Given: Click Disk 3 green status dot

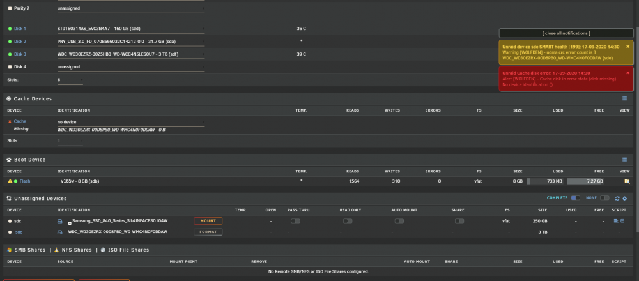Looking at the screenshot, I should (10, 54).
